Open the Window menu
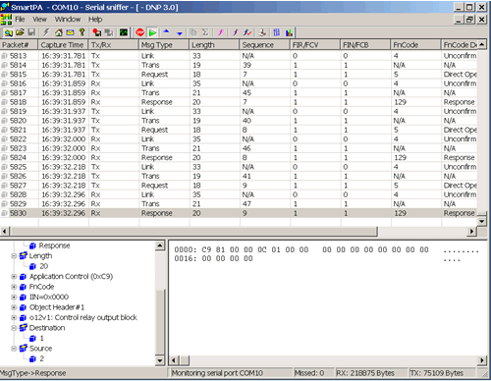Screen dimensions: 491x381 point(68,20)
